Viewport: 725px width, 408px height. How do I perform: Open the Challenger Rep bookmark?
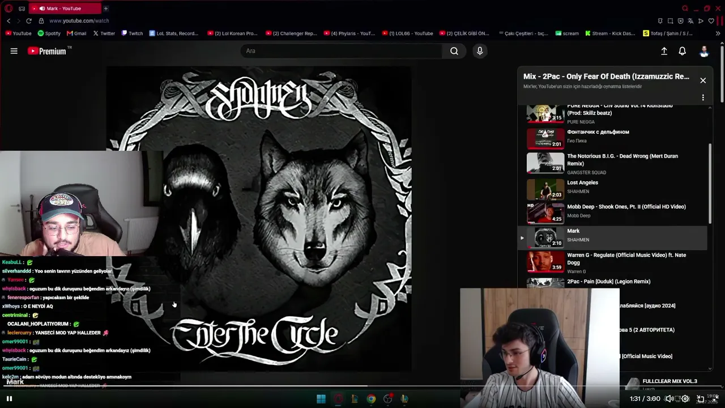(291, 33)
